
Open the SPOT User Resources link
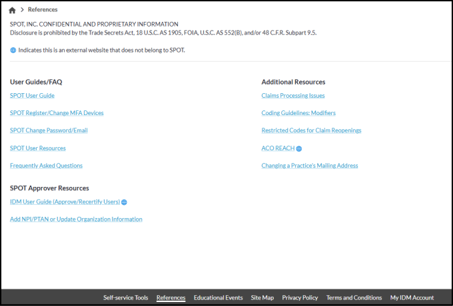point(38,148)
